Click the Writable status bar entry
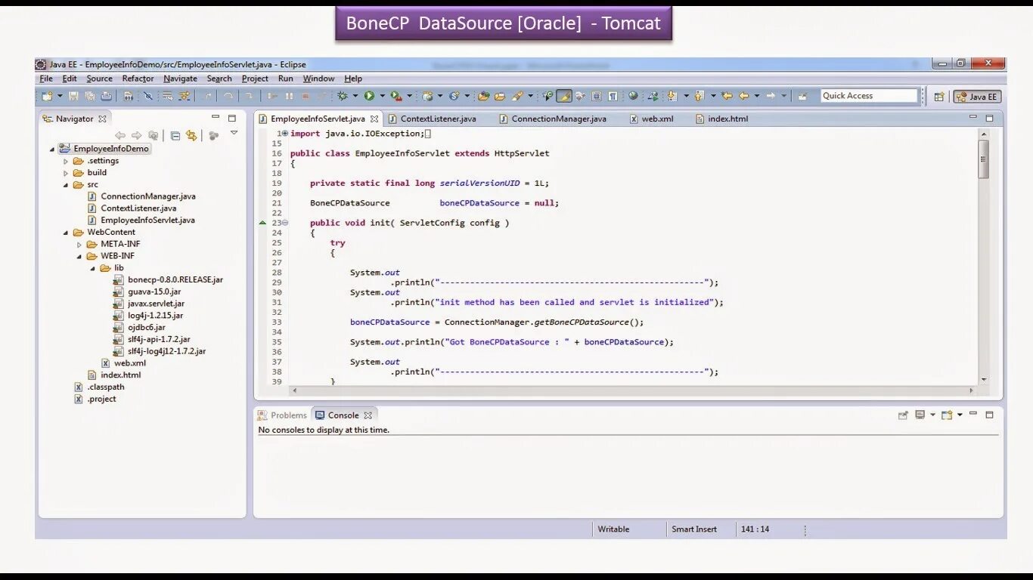Viewport: 1033px width, 580px height. [x=613, y=529]
